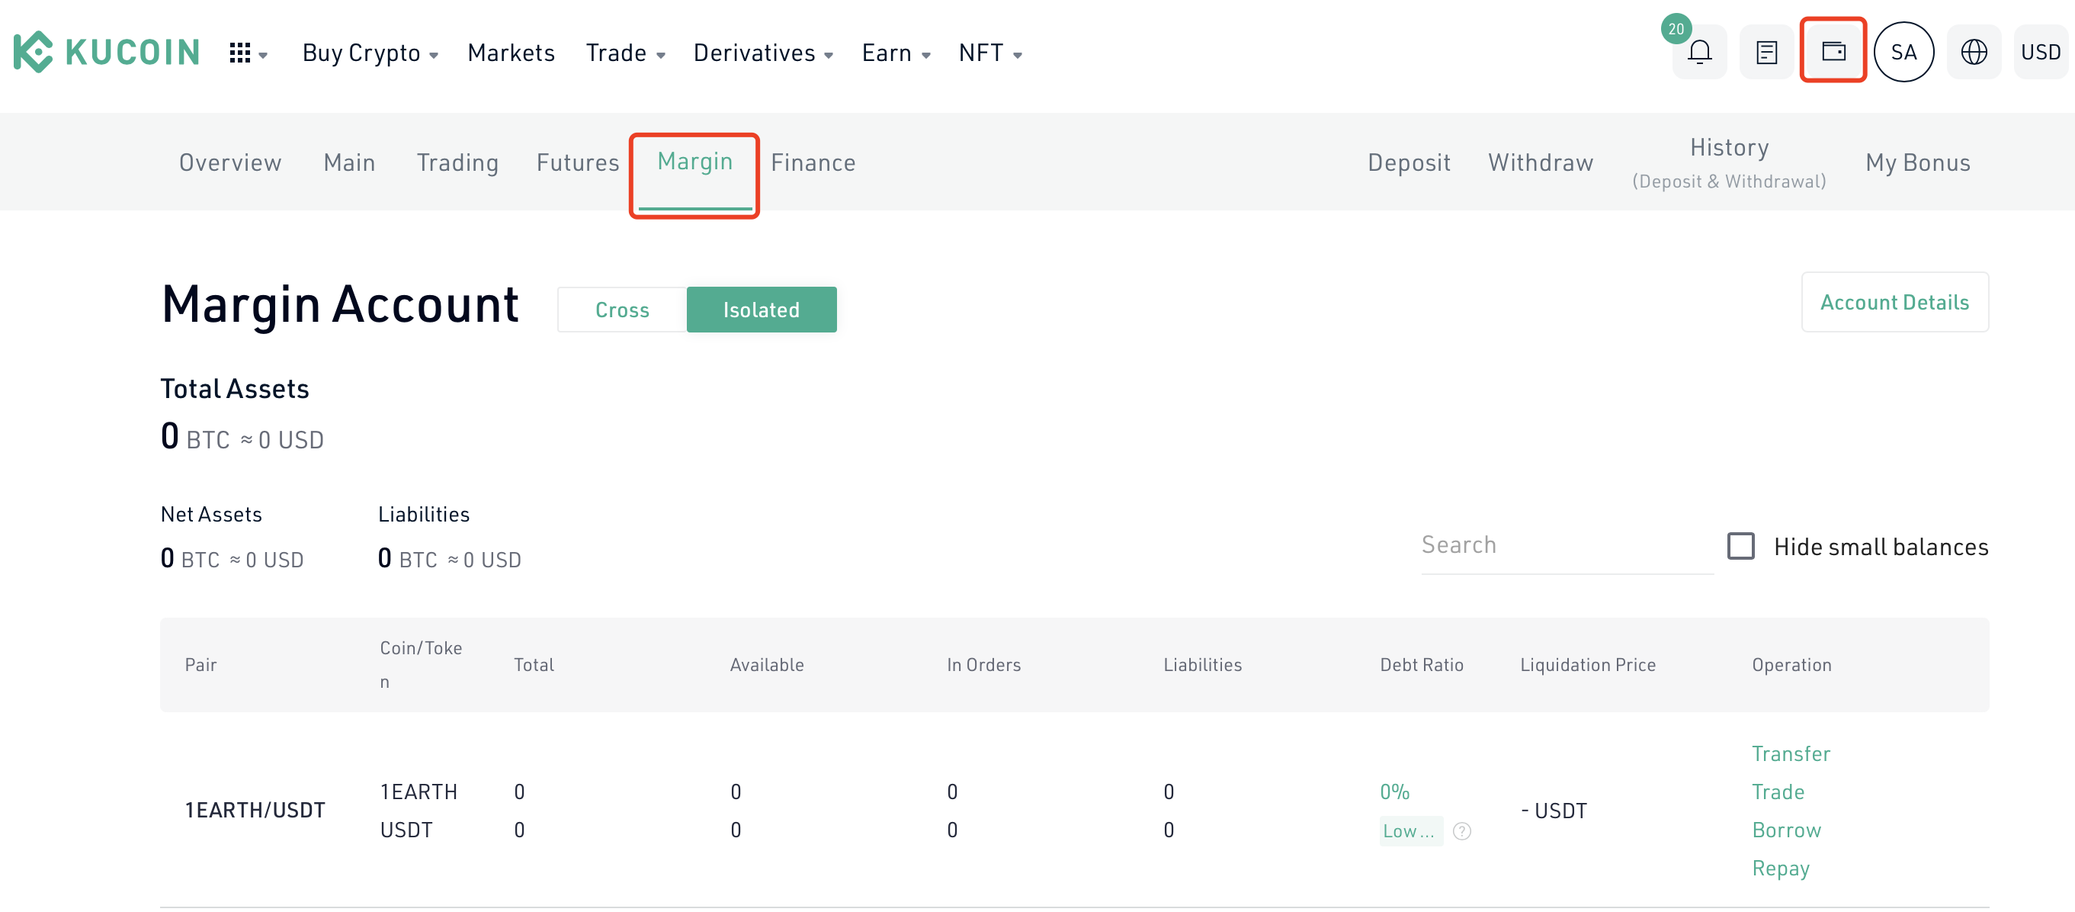The width and height of the screenshot is (2075, 912).
Task: Click the KuCoin logo
Action: [106, 53]
